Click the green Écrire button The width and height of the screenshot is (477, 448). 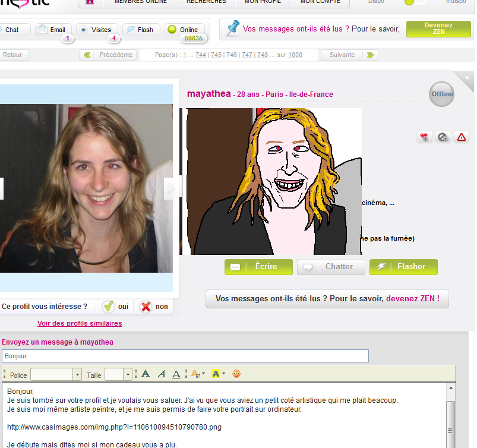[258, 267]
